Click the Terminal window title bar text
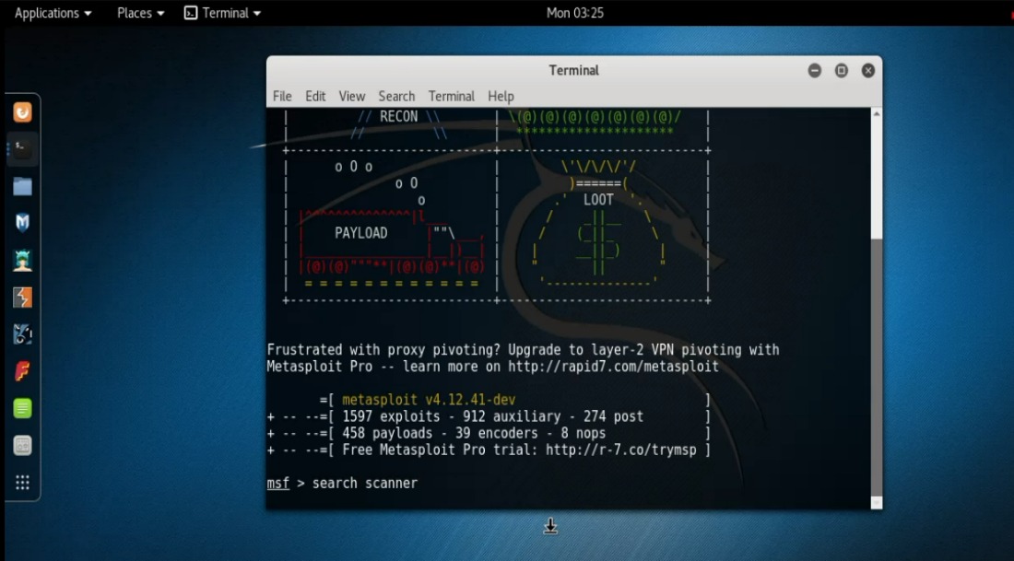Screen dimensions: 1014x561 tap(573, 70)
